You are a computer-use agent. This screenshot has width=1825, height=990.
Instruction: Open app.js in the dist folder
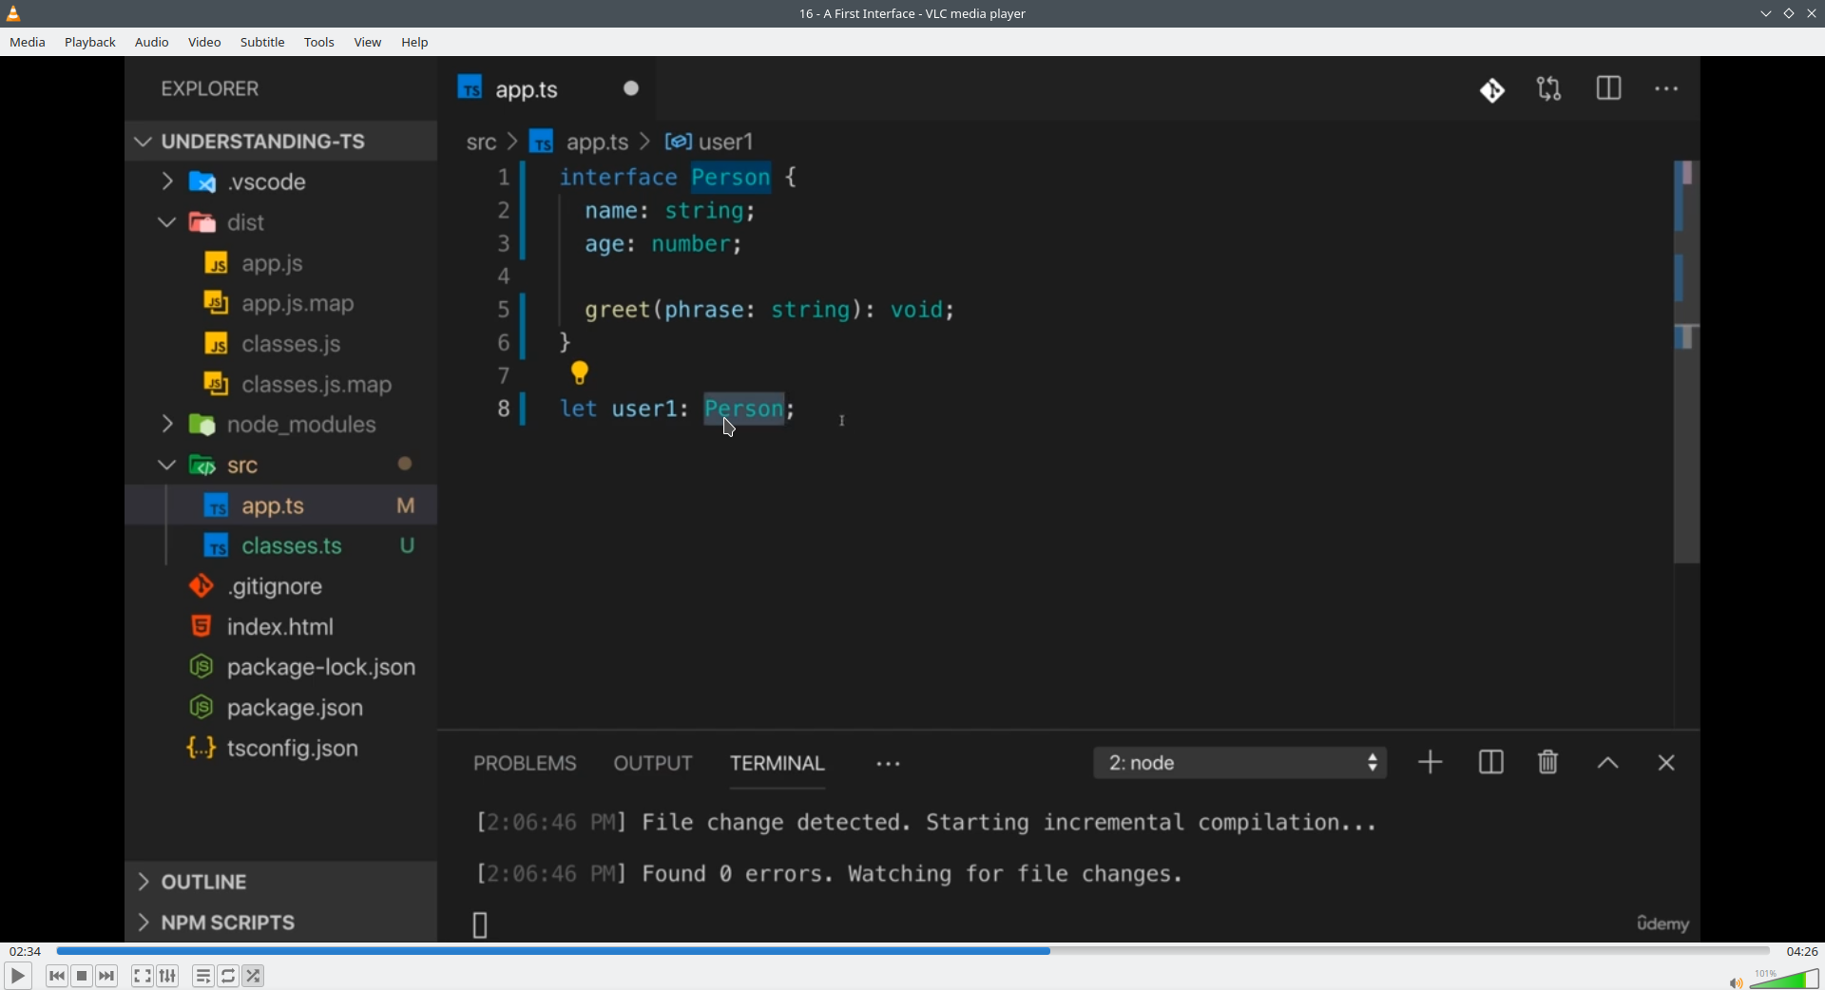pyautogui.click(x=280, y=263)
